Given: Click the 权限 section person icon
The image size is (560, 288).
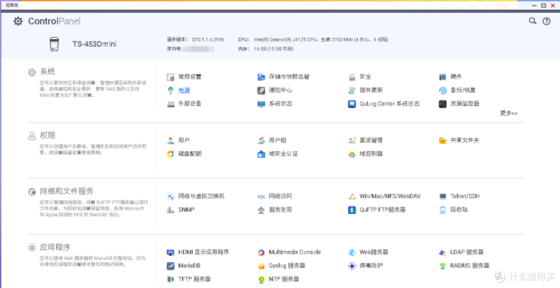Looking at the screenshot, I should coord(32,136).
